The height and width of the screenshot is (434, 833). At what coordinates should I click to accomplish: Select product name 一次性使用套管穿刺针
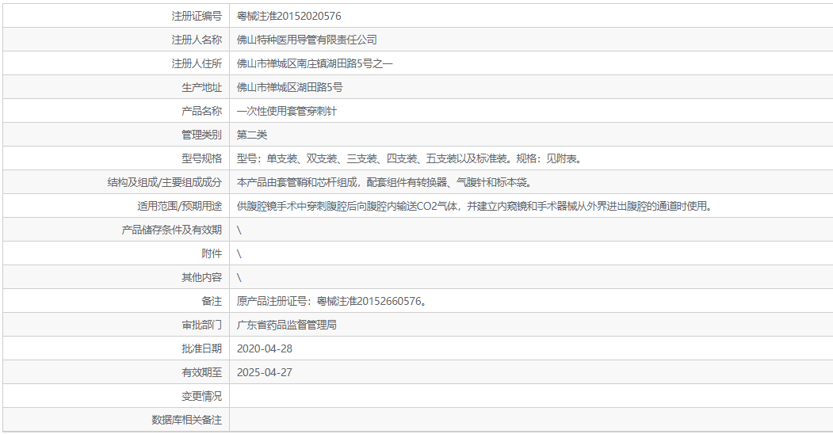(286, 111)
